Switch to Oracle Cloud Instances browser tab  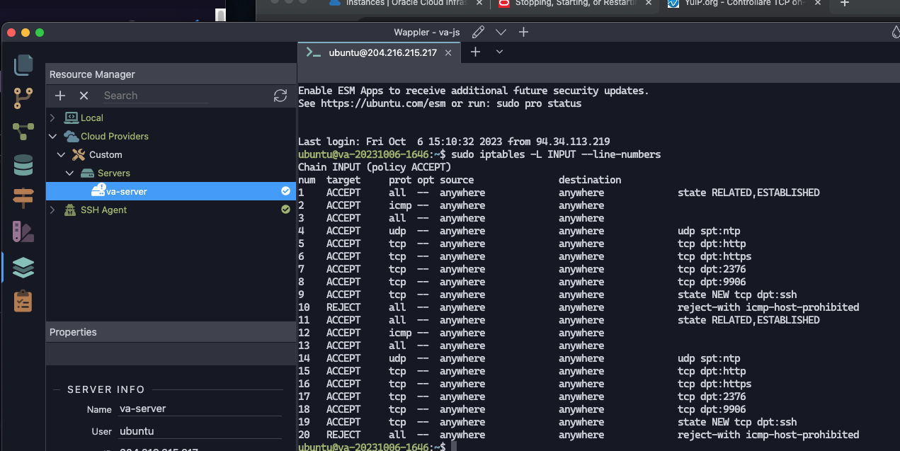coord(406,4)
